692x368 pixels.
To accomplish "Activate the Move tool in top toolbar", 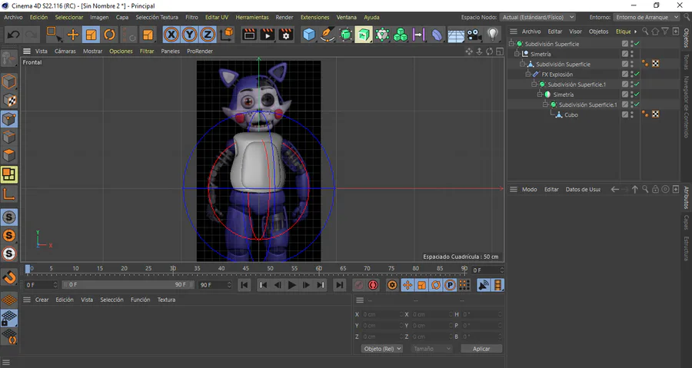I will coord(73,35).
